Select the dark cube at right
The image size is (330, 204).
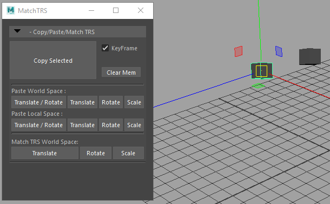310,56
